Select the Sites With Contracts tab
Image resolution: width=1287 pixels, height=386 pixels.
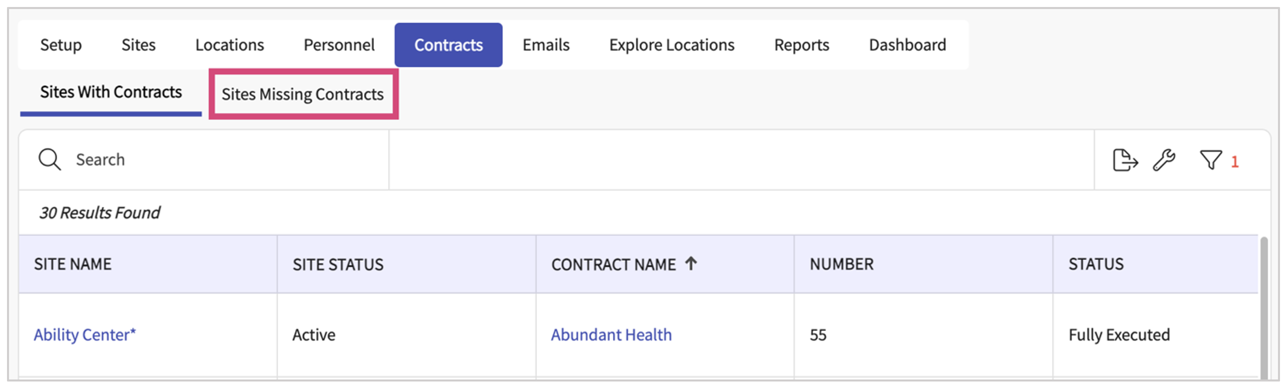[111, 92]
